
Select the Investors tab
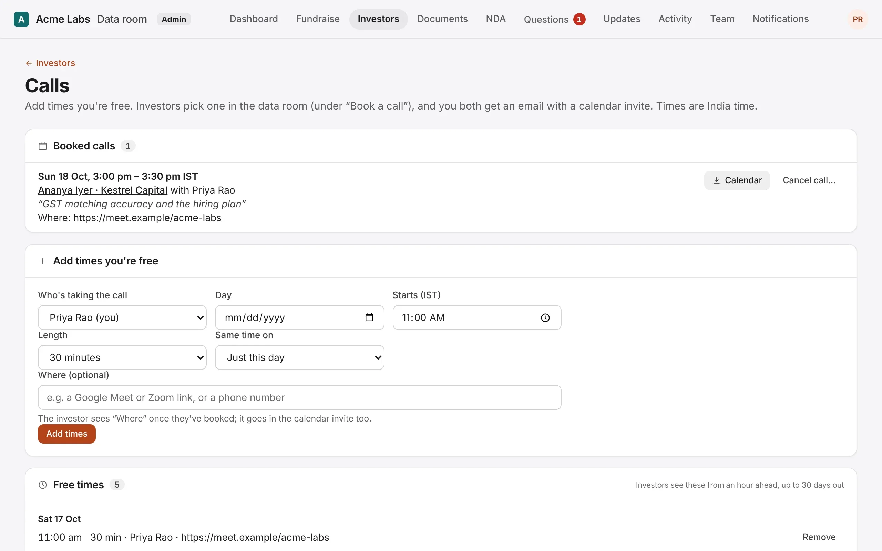(x=378, y=19)
